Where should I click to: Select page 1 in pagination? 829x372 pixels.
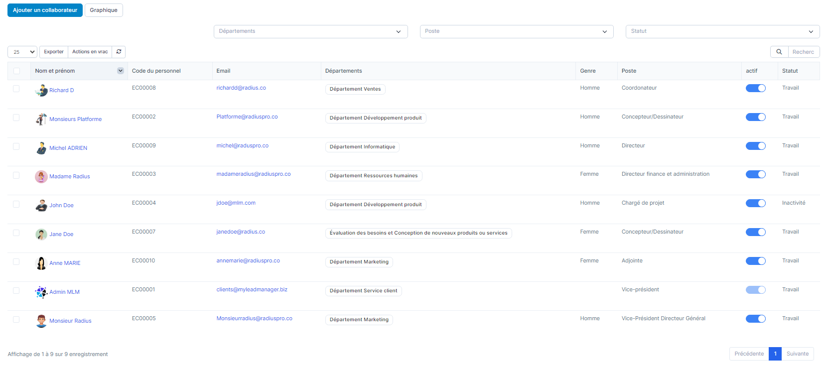(775, 354)
